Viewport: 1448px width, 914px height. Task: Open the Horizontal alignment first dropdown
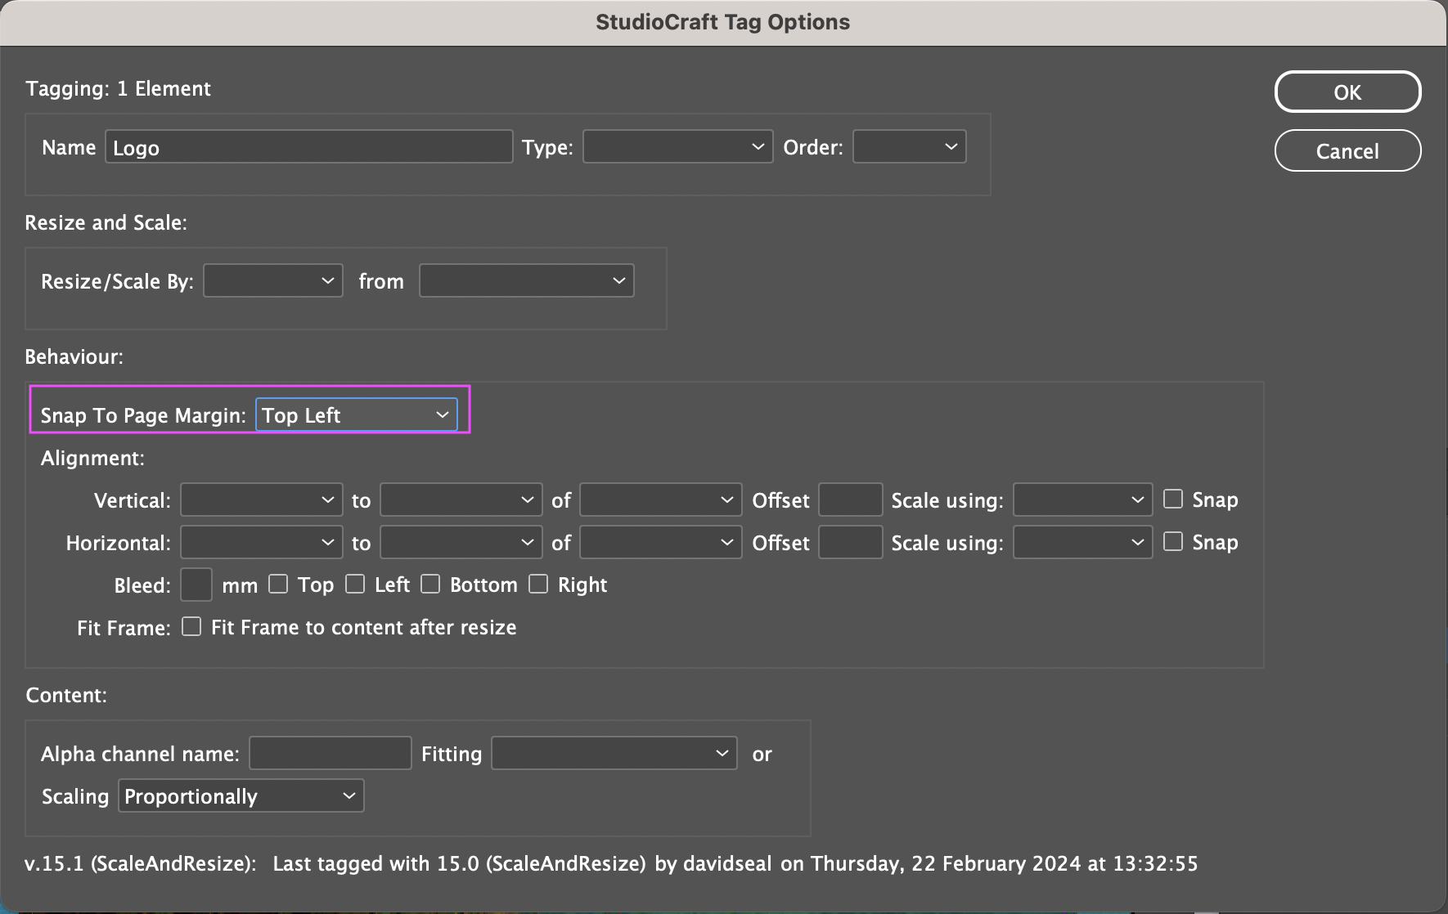click(x=261, y=543)
